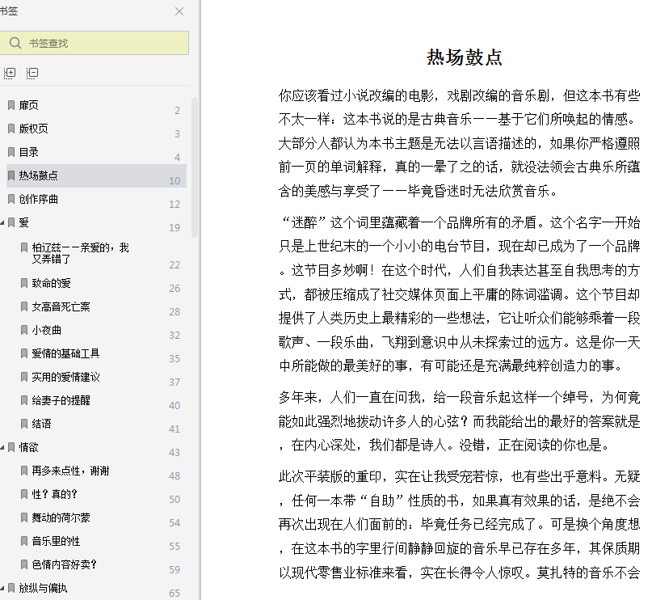Close the bookmarks panel
The height and width of the screenshot is (600, 652).
pyautogui.click(x=179, y=11)
